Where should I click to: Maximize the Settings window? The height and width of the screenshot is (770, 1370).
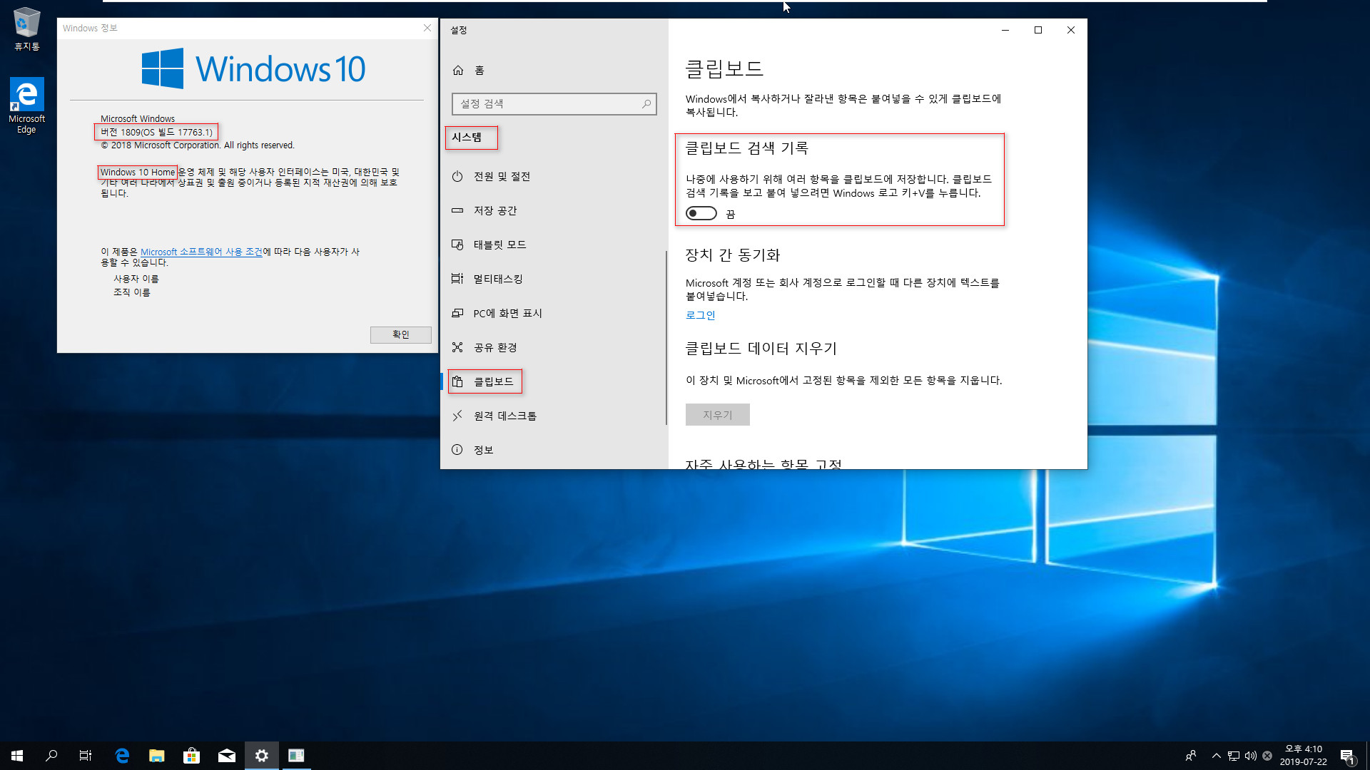(x=1038, y=30)
